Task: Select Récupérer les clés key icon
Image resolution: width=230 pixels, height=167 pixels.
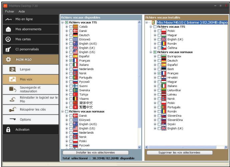Action: [x=13, y=109]
